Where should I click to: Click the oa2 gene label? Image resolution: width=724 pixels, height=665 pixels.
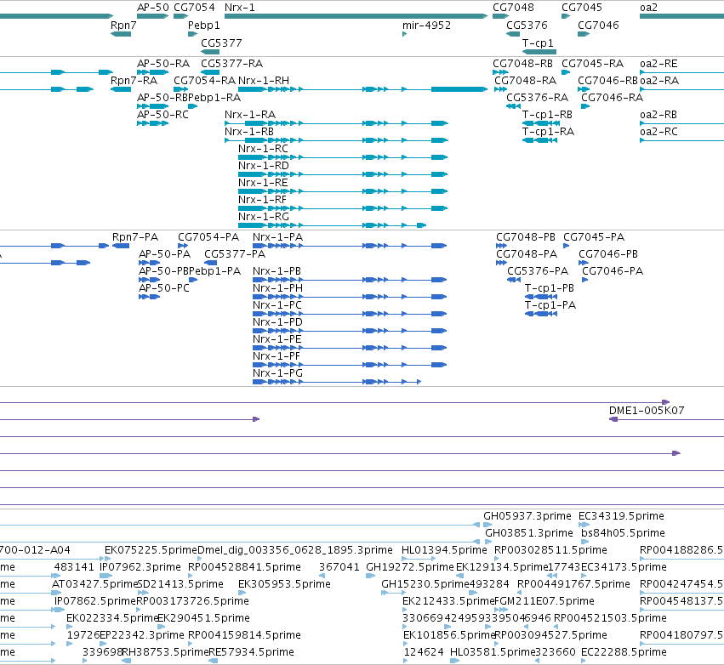tap(649, 8)
